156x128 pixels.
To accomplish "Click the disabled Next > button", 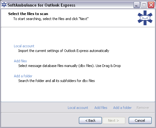I will pyautogui.click(x=114, y=120).
